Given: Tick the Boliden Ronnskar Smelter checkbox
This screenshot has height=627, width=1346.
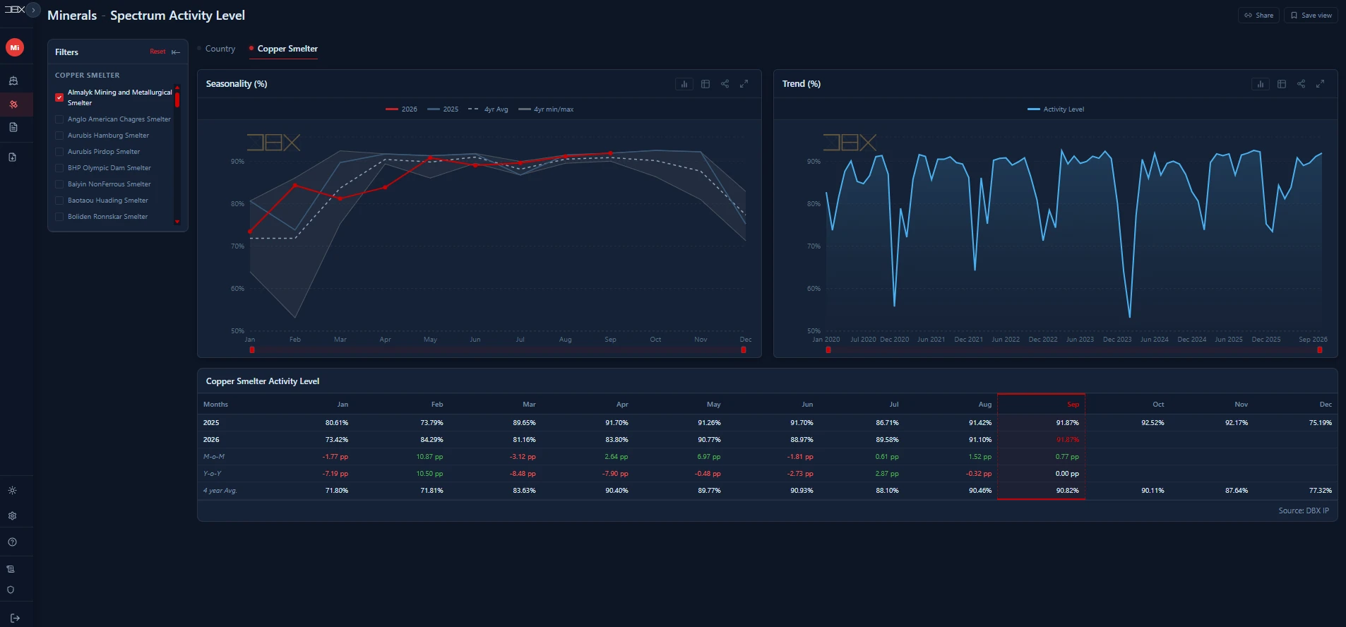Looking at the screenshot, I should pyautogui.click(x=59, y=217).
